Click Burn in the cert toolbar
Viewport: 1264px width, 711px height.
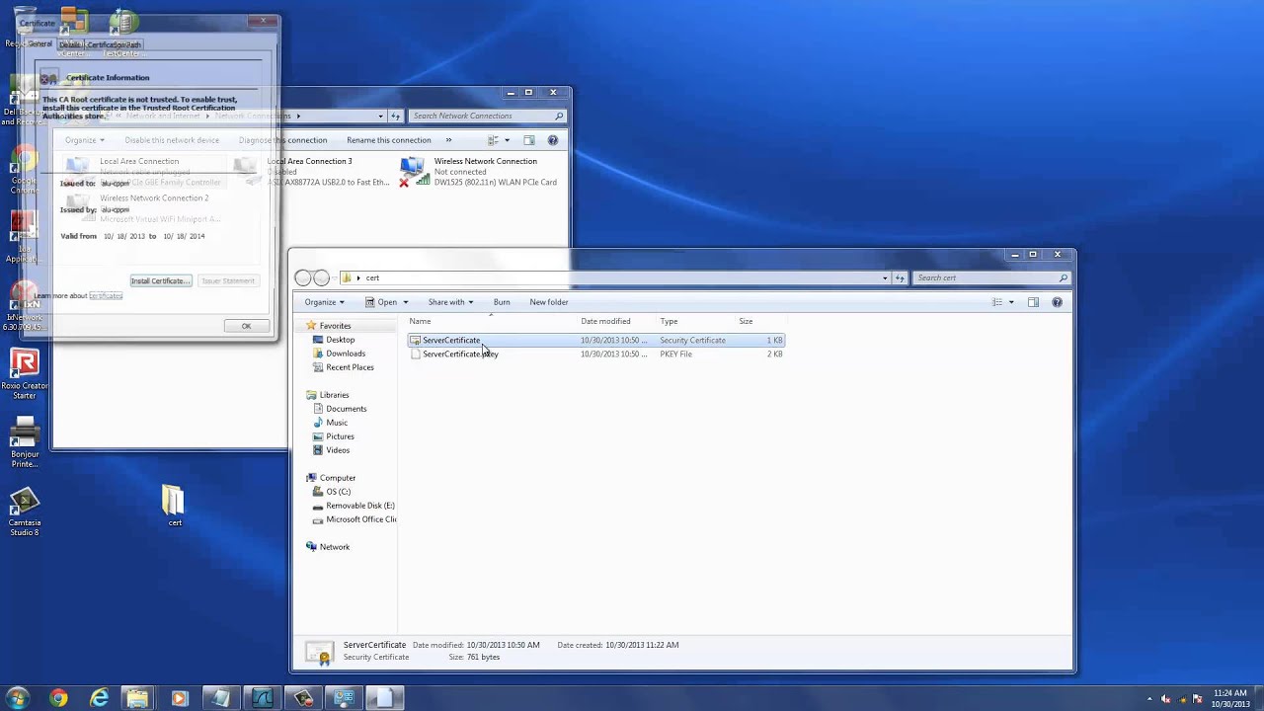click(x=502, y=302)
